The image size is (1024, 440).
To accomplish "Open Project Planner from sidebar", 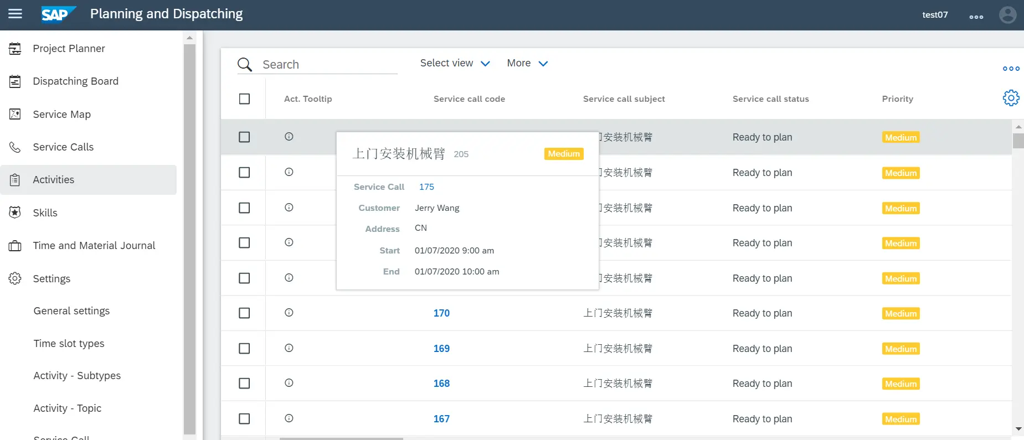I will tap(69, 49).
